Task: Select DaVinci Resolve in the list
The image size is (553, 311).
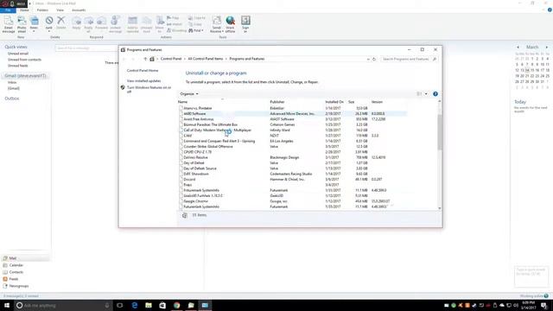Action: [x=292, y=157]
